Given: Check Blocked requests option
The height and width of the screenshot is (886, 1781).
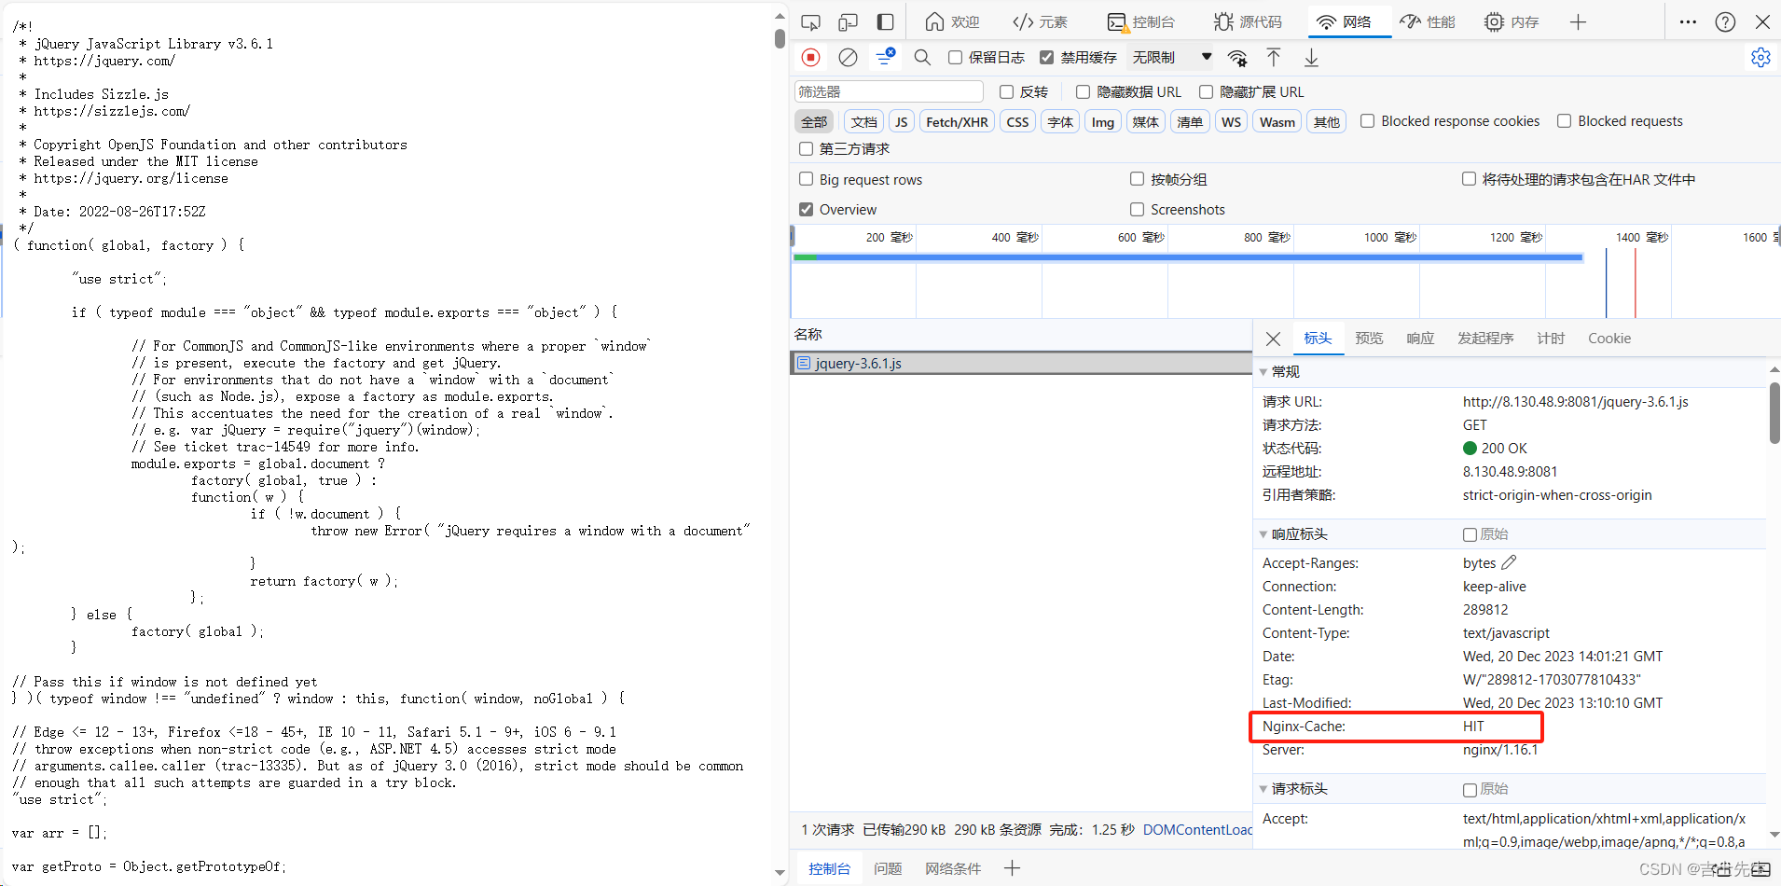Looking at the screenshot, I should pyautogui.click(x=1564, y=121).
